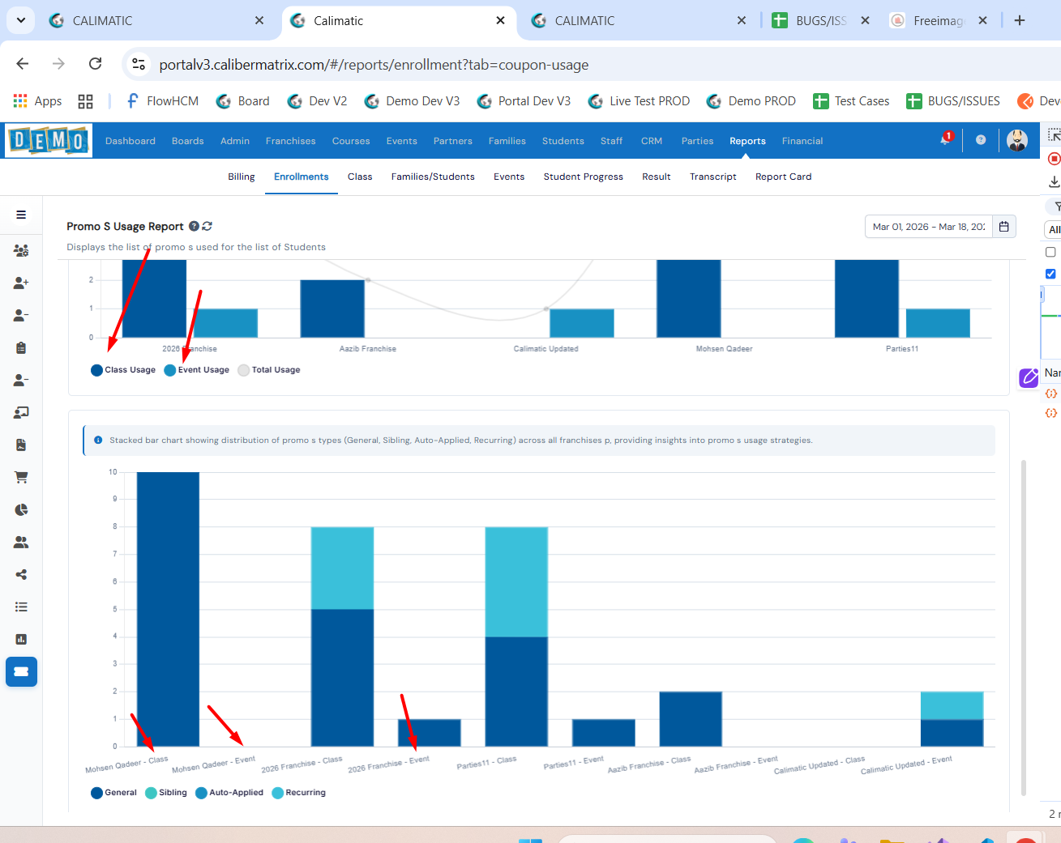This screenshot has width=1061, height=843.
Task: Switch to the Student Progress tab
Action: 583,177
